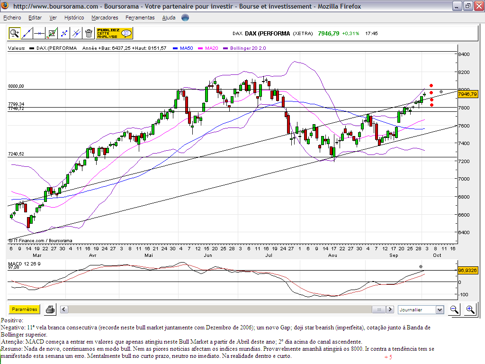Viewport: 485px width, 364px height.
Task: Click the Valeurs legend label
Action: pos(17,48)
